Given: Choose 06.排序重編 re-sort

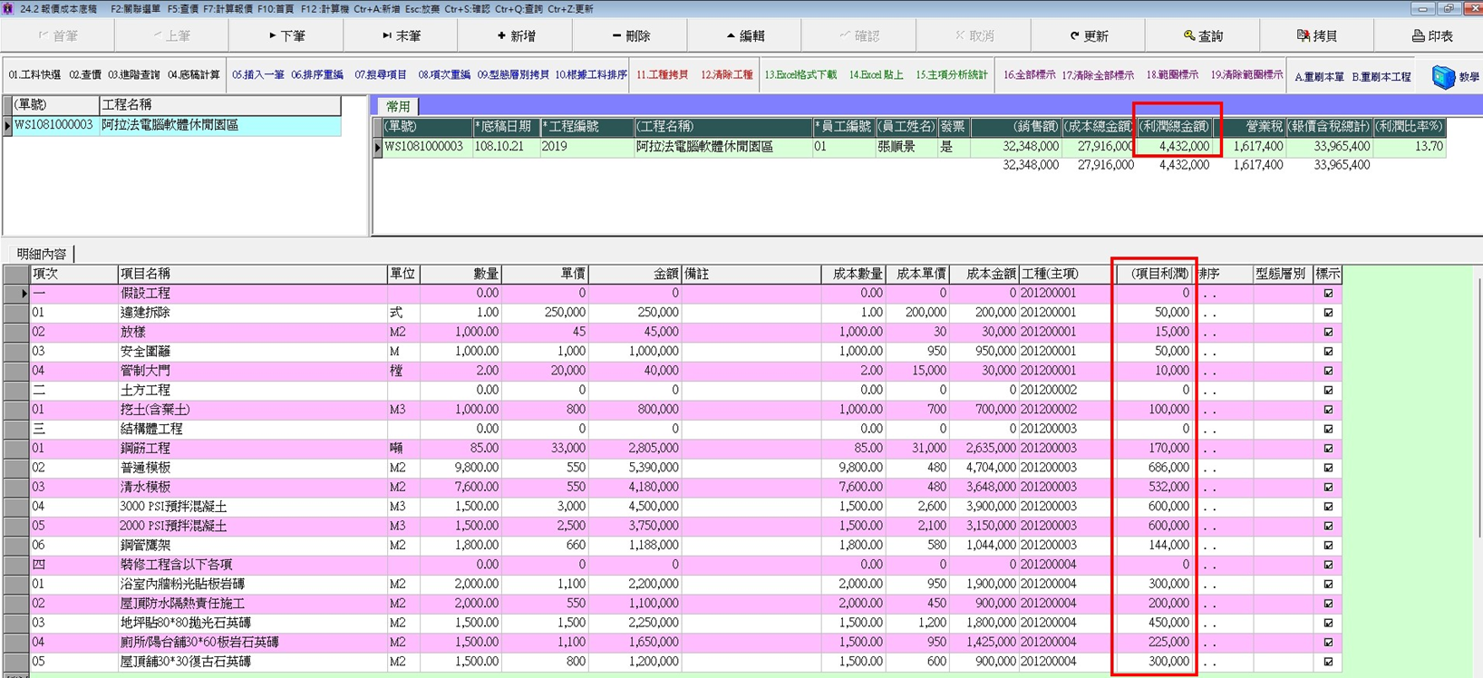Looking at the screenshot, I should [316, 75].
